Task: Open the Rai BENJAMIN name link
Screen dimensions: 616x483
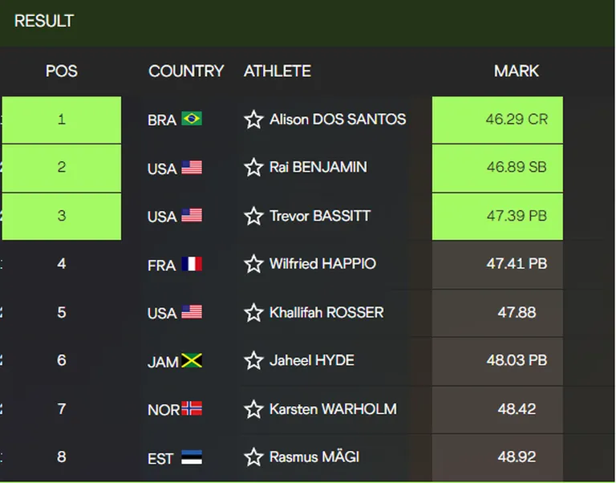Action: [318, 167]
